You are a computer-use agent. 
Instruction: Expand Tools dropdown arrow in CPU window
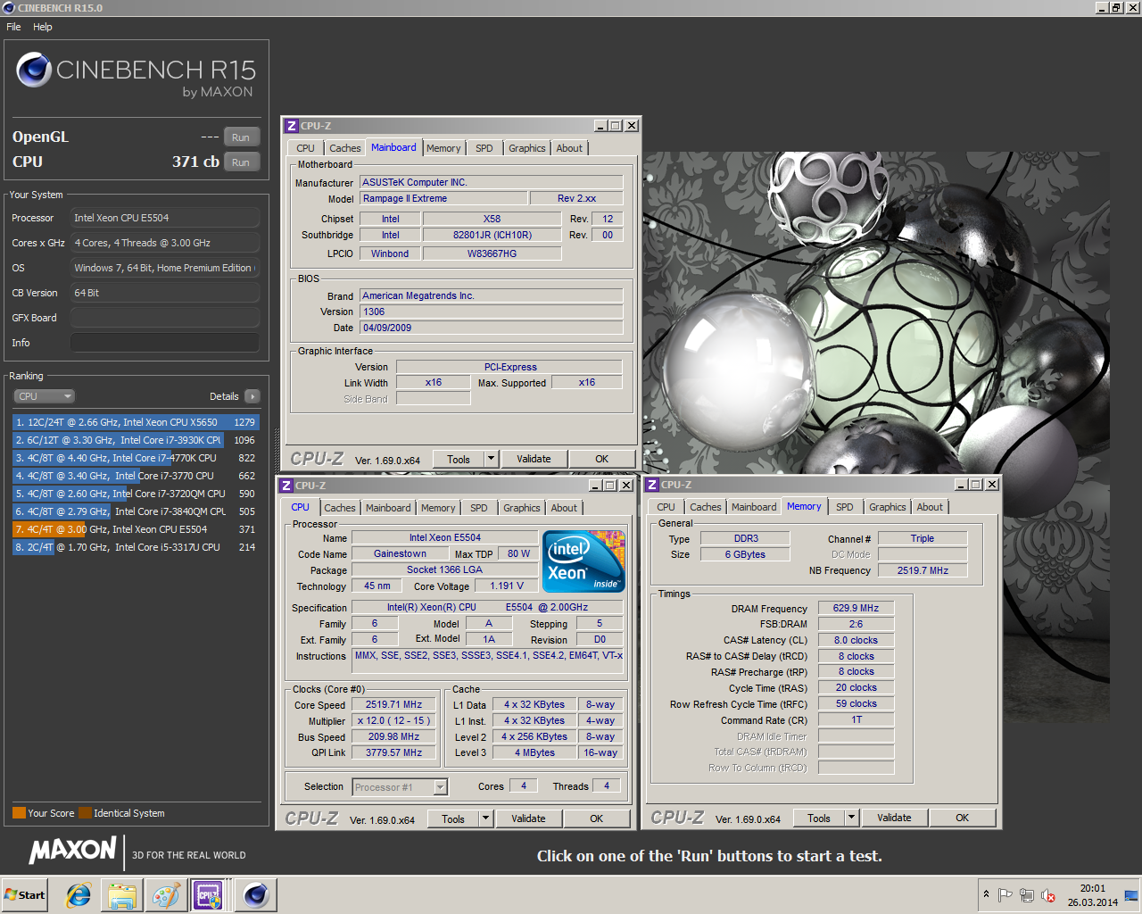click(485, 818)
